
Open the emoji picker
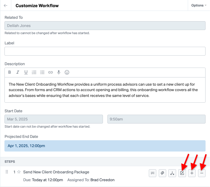[67, 72]
